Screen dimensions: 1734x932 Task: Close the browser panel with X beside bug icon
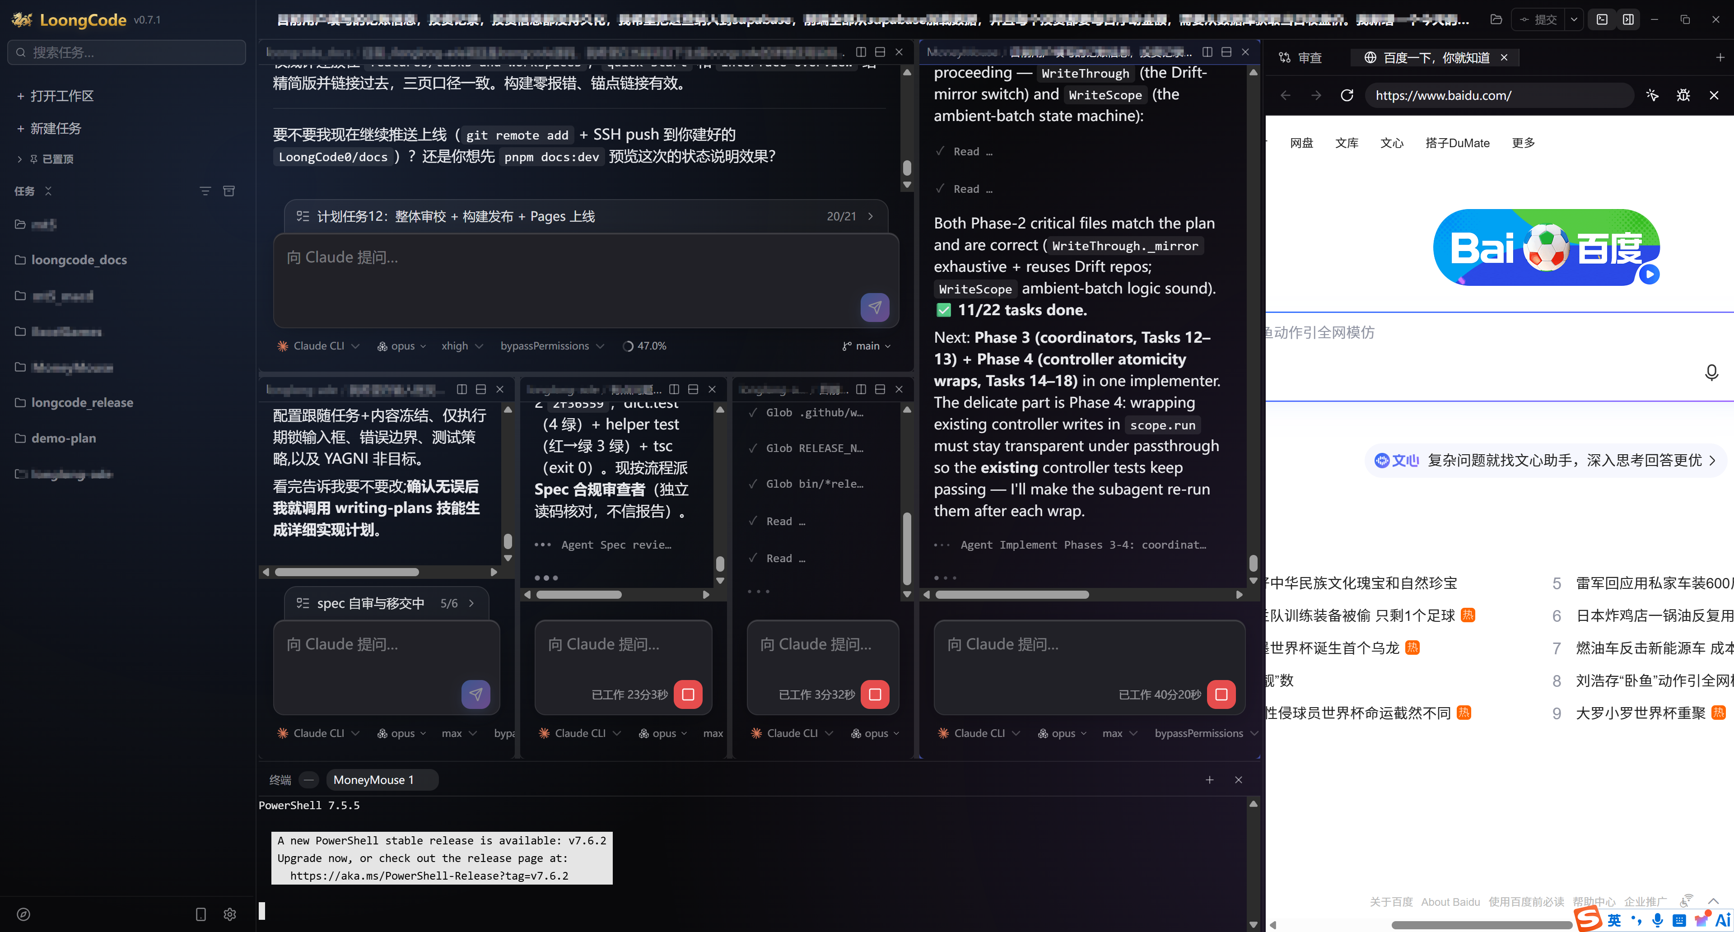pyautogui.click(x=1714, y=96)
